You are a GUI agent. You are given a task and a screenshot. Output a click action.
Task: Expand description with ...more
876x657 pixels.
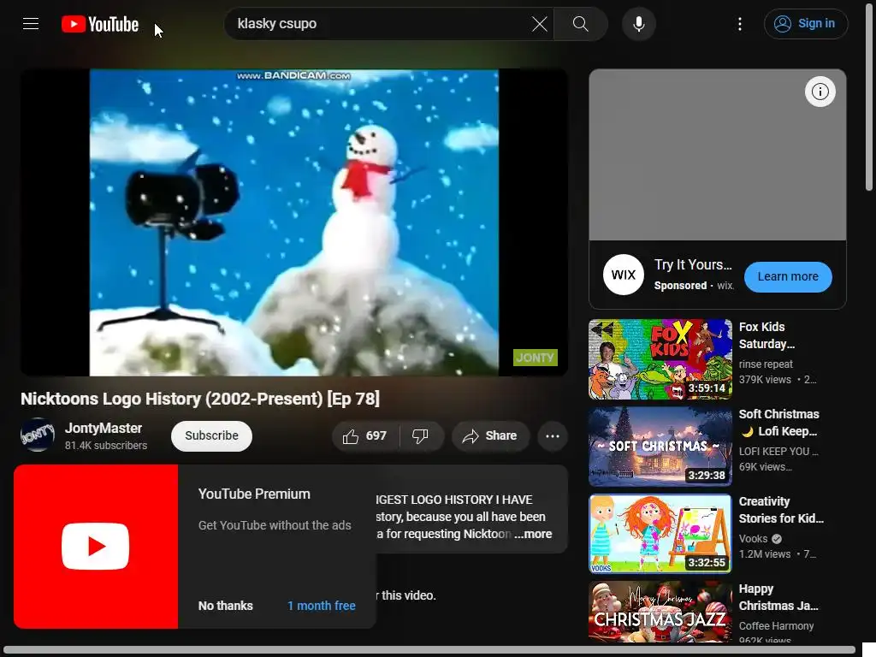(534, 534)
